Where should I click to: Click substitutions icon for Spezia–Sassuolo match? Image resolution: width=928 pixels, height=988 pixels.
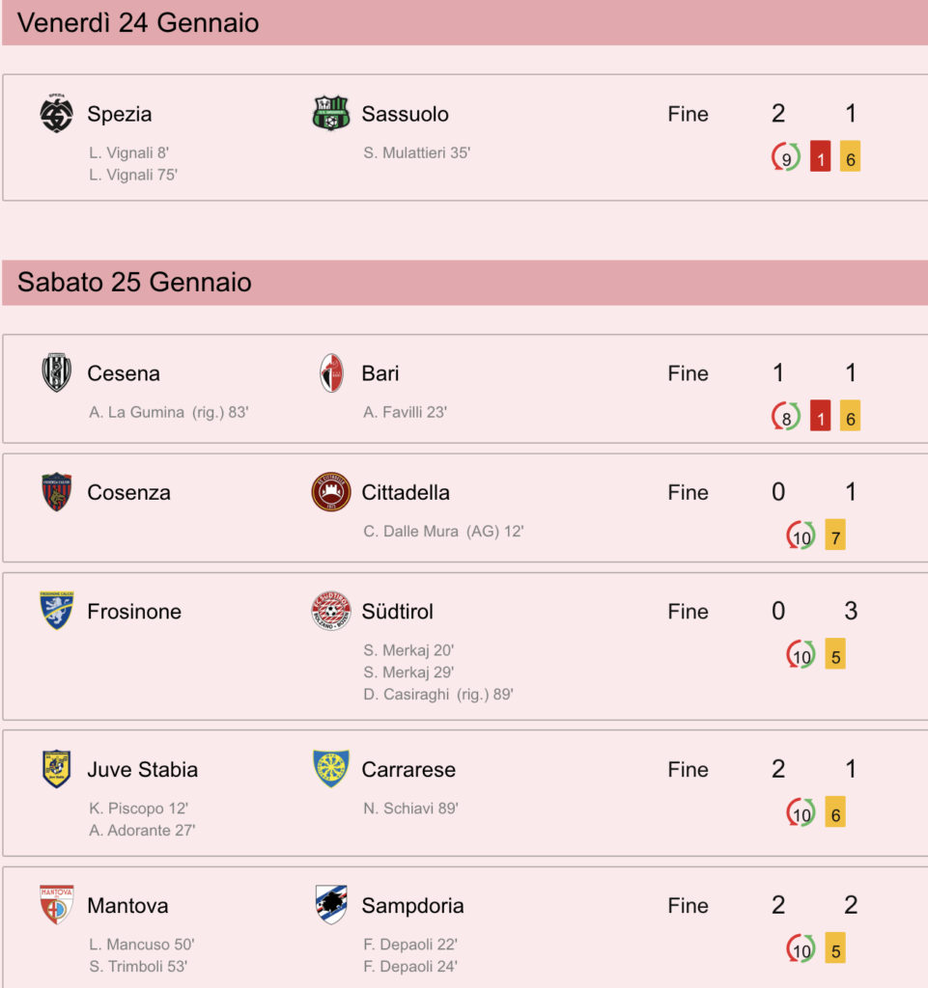[786, 157]
